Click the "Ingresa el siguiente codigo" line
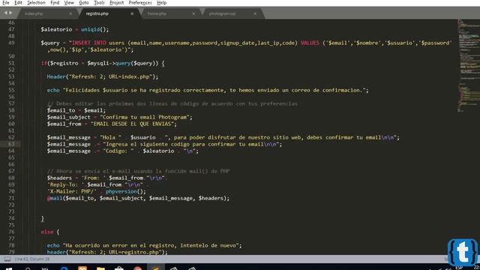This screenshot has height=270, width=480. pyautogui.click(x=164, y=144)
